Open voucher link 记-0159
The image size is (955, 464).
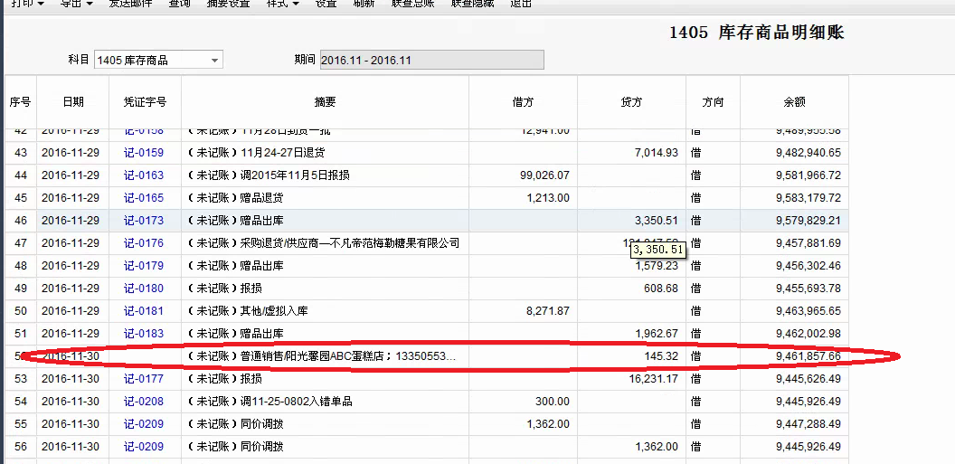click(x=144, y=153)
